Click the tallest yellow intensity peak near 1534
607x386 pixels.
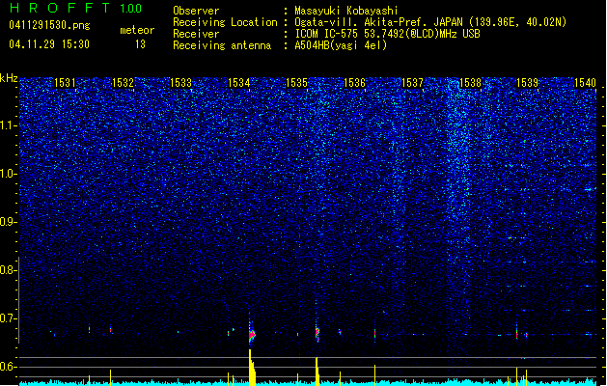point(252,368)
